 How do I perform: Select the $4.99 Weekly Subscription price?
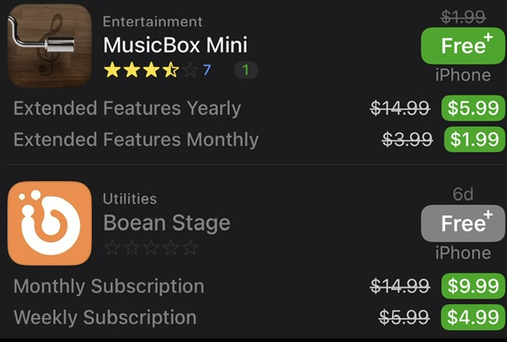click(473, 317)
